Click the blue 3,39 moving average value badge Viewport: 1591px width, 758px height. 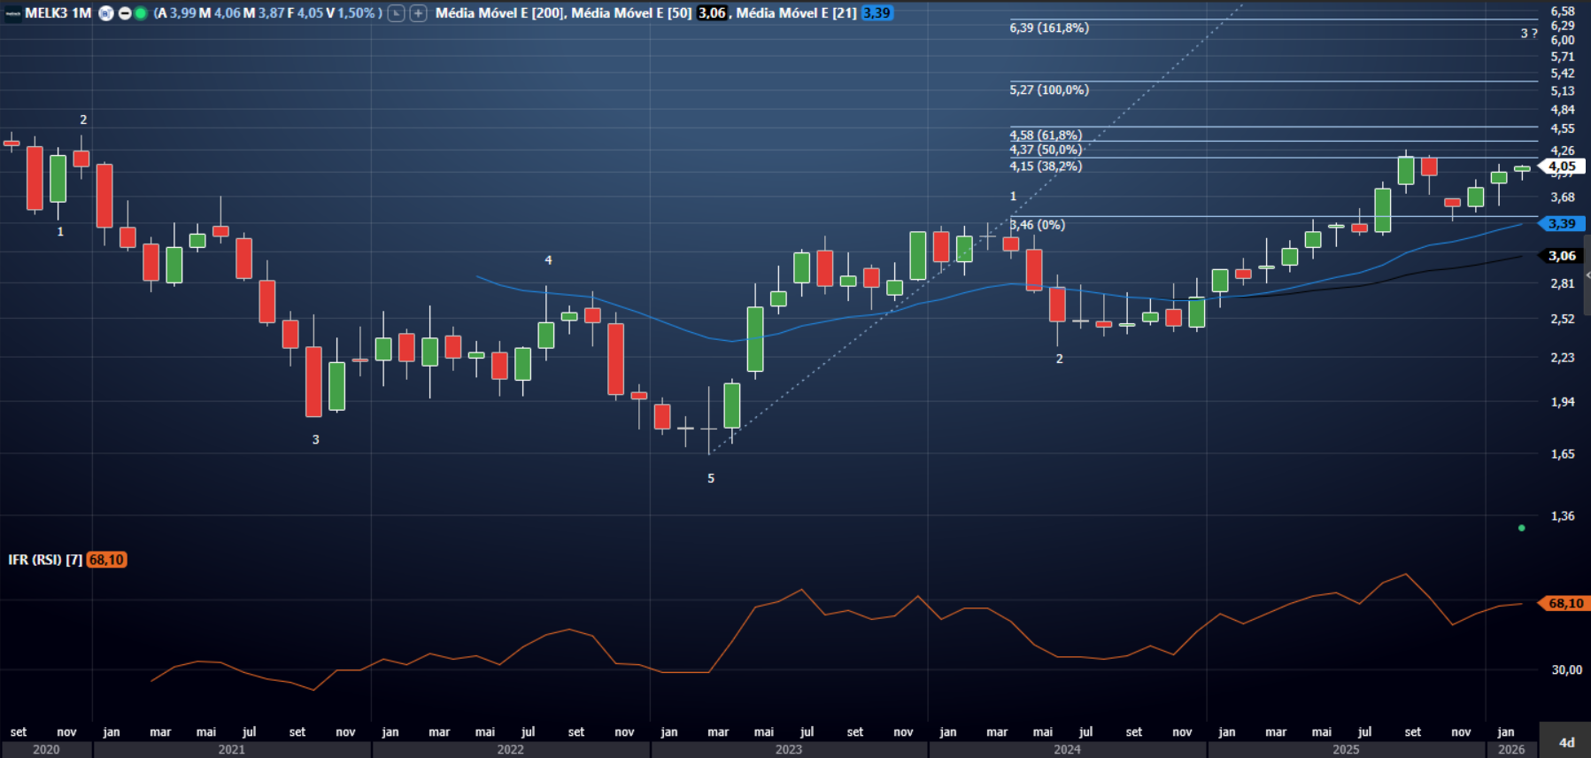pyautogui.click(x=877, y=13)
